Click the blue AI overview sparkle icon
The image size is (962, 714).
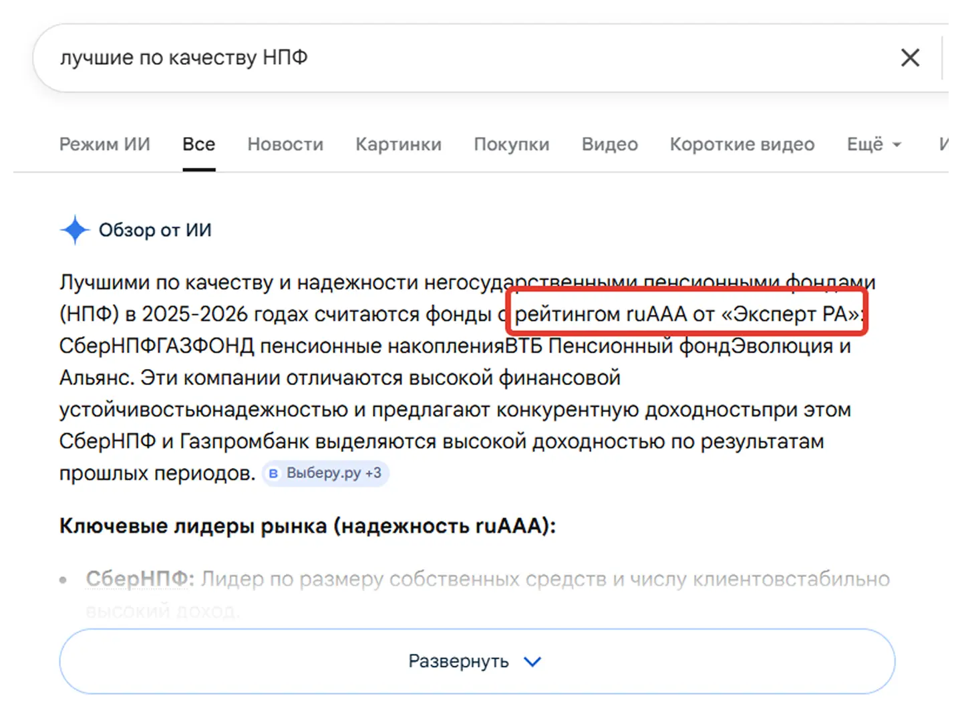click(75, 230)
